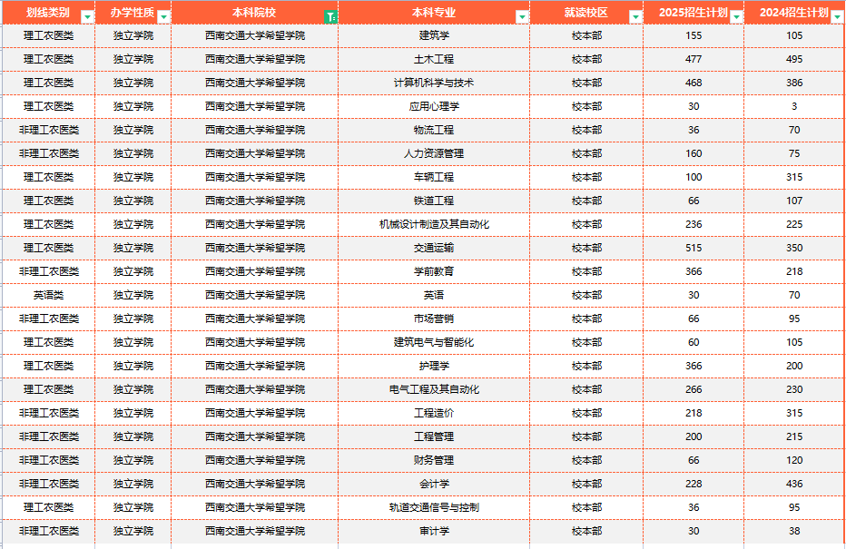Screen dimensions: 846x549
Task: Click 2025 plan value 468 for 计算机科学与技术
Action: click(694, 83)
